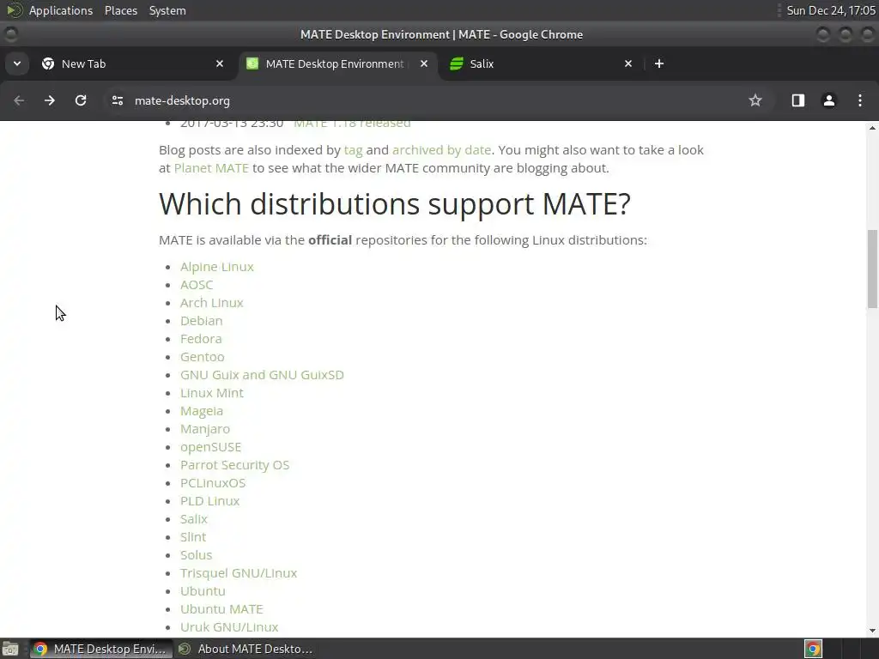Open the archived by date link

(x=441, y=150)
